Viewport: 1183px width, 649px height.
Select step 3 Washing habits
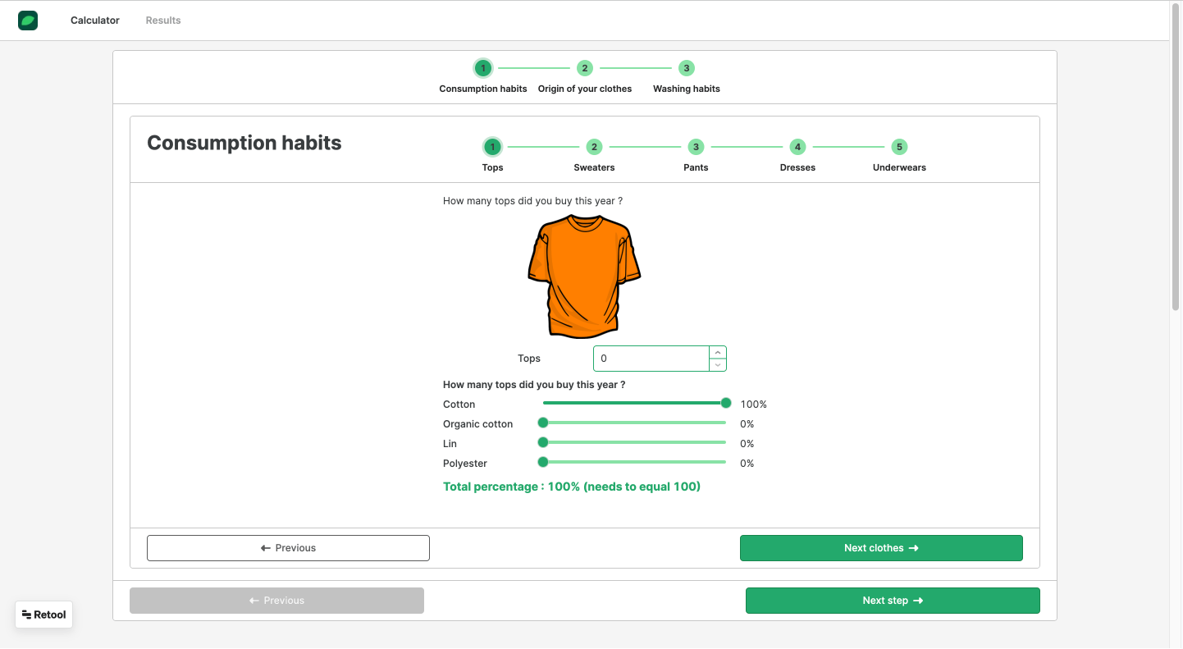click(687, 68)
